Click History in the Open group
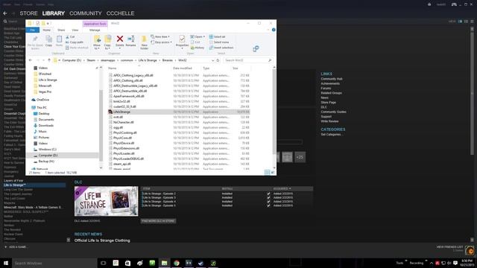 click(198, 48)
